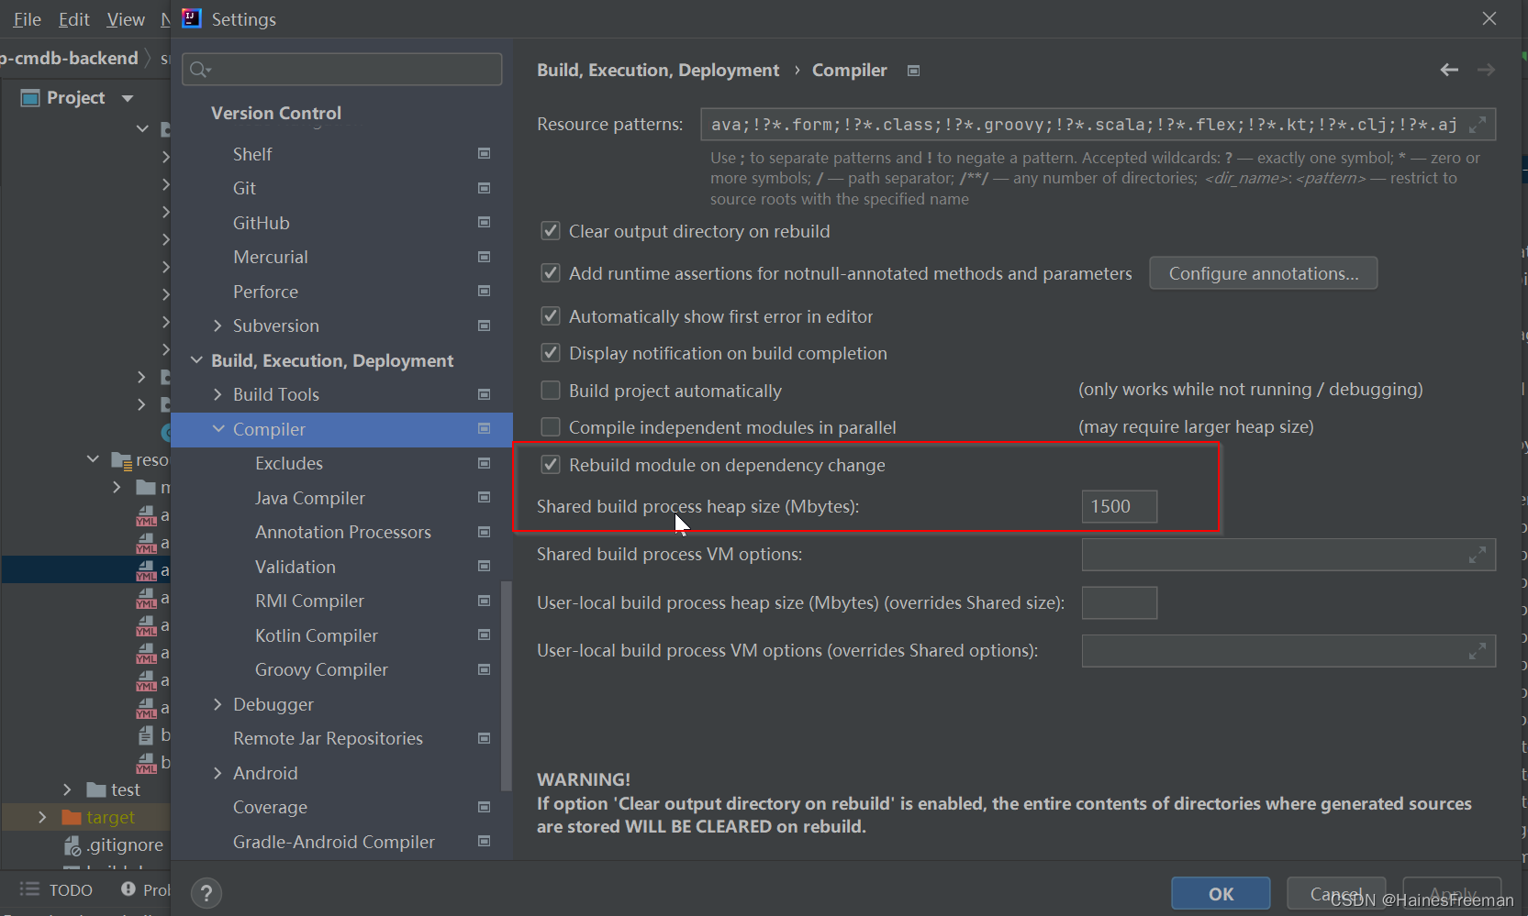Screen dimensions: 1528x916
Task: Click the OK button
Action: pyautogui.click(x=1221, y=894)
